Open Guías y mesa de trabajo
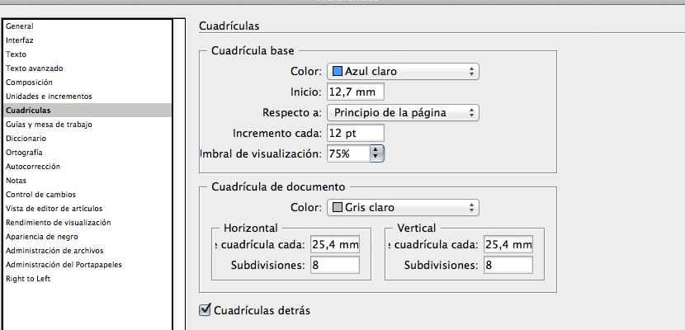The image size is (685, 330). point(49,124)
